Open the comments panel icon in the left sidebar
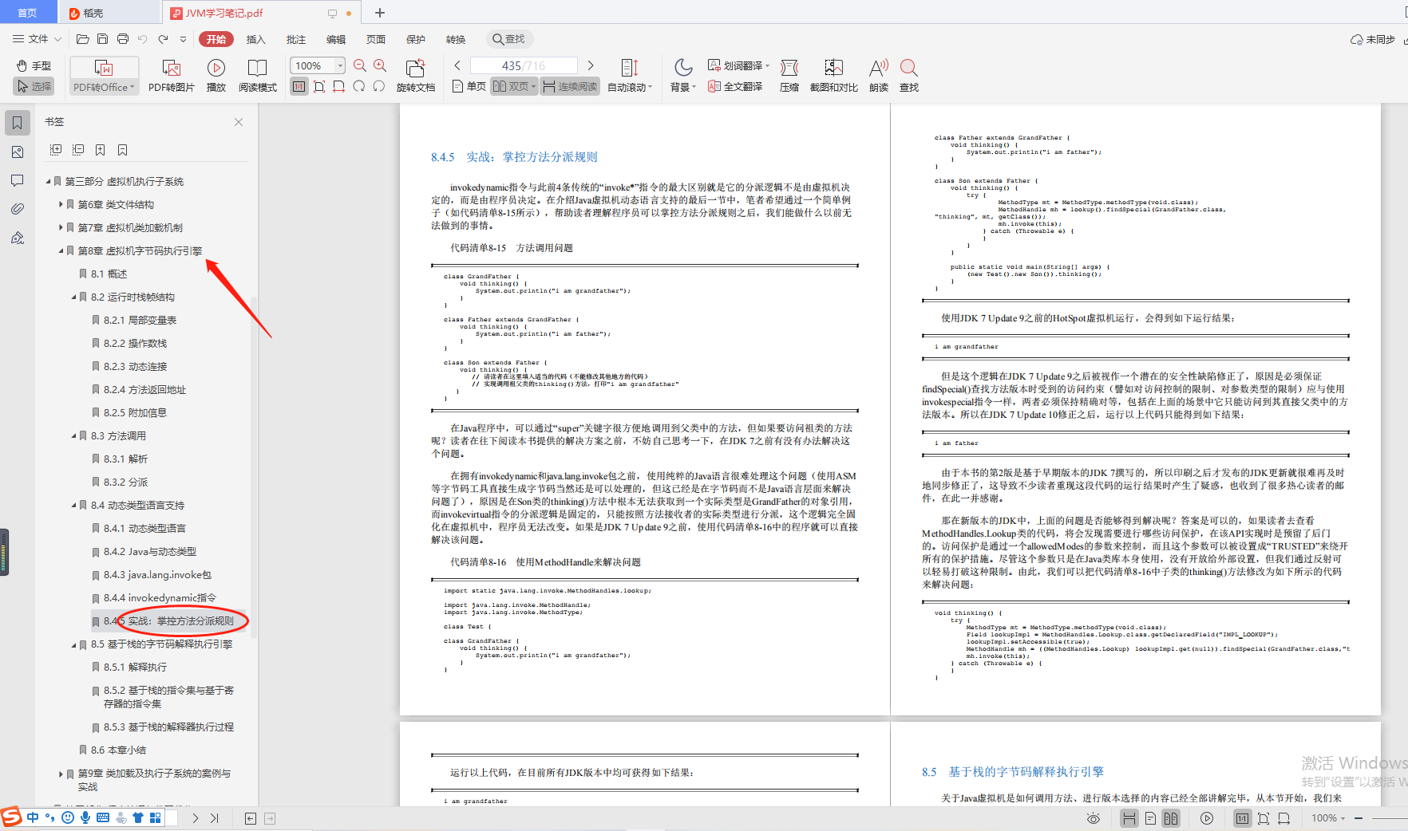1408x831 pixels. coord(18,180)
